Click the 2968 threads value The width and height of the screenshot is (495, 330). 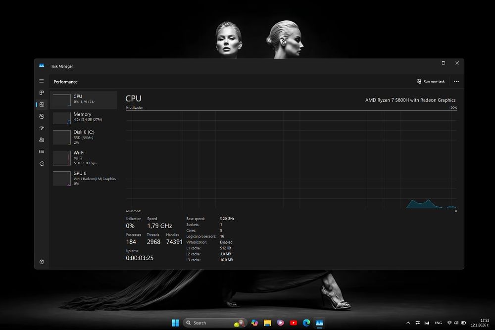tap(153, 242)
